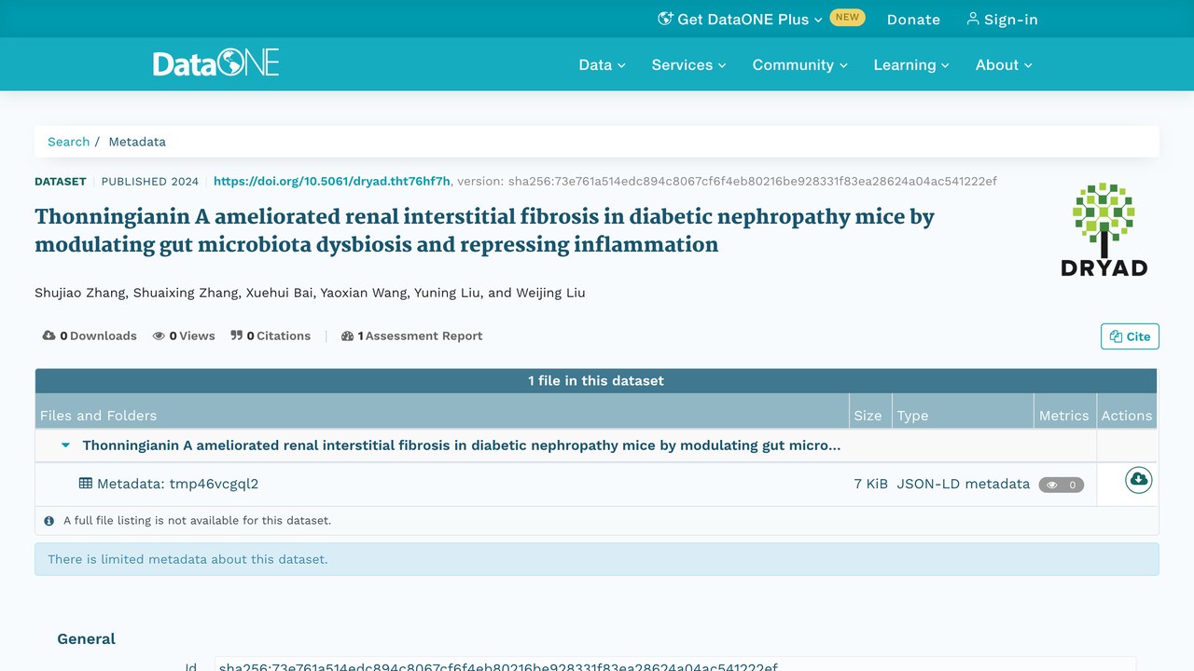Click the table icon beside Metadata: tmp46vcgql2
This screenshot has width=1194, height=671.
pos(86,484)
